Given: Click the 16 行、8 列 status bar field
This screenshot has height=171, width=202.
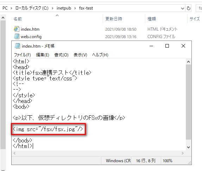Looking at the screenshot, I should coord(146,161).
